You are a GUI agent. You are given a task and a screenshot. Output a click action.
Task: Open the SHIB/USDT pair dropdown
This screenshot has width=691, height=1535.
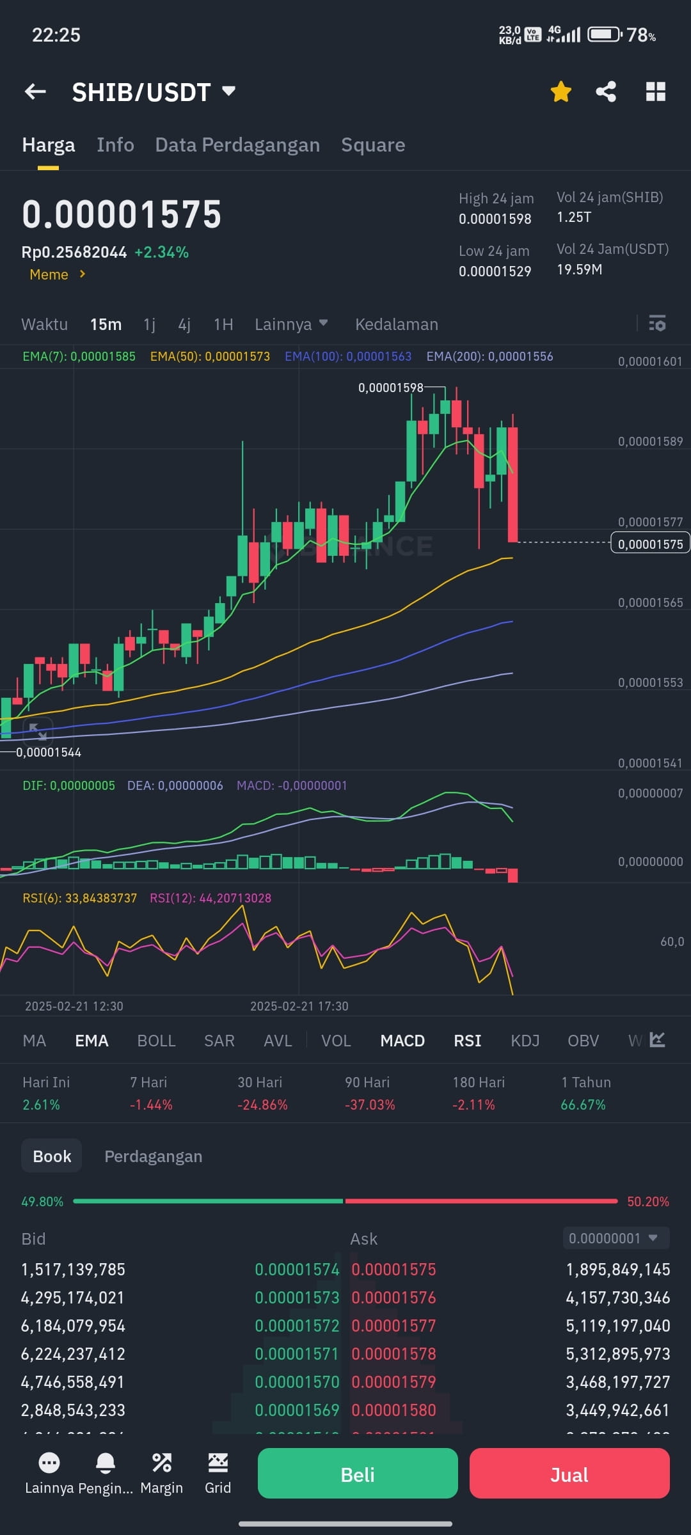[154, 92]
